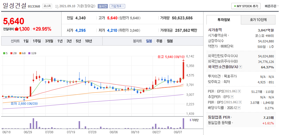
Task: Click the help icon beside 배당수익률 2020.12
Action: [239, 108]
